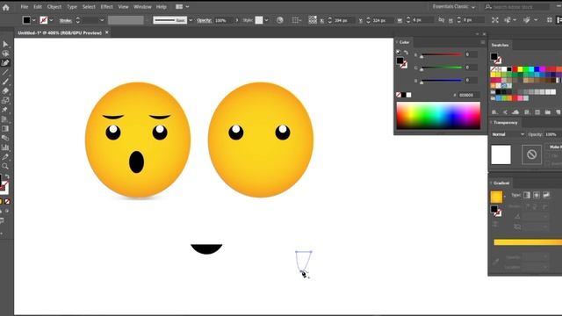Click the Gradient panel tab label

(x=501, y=183)
